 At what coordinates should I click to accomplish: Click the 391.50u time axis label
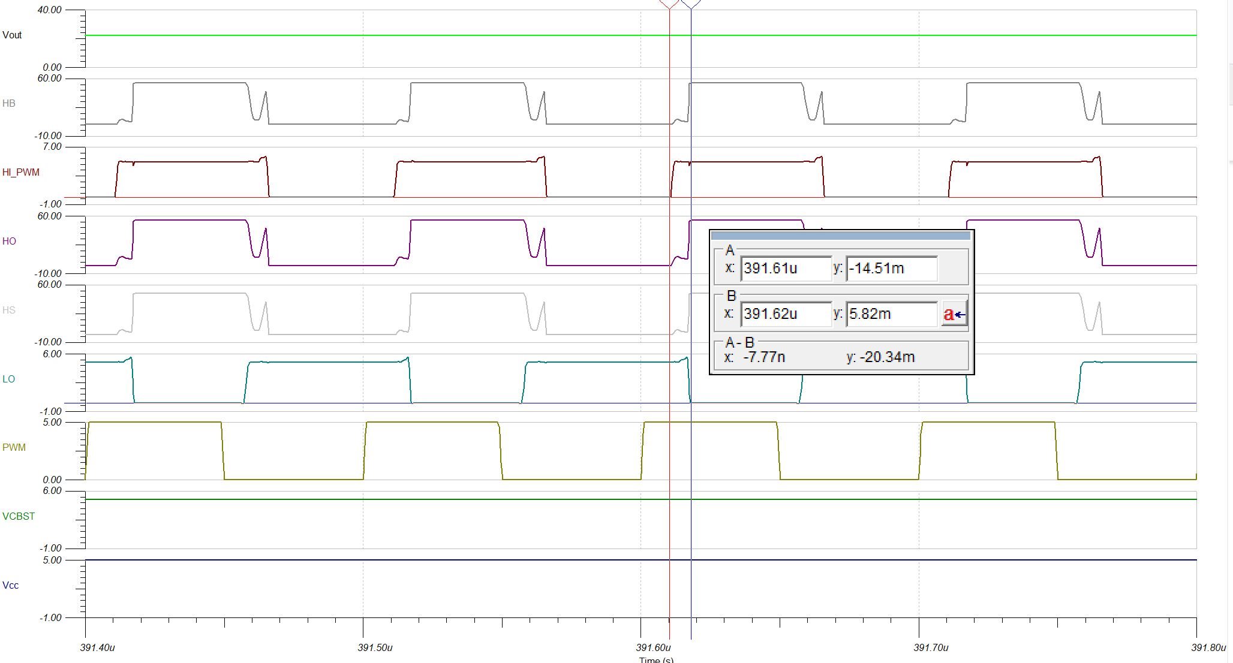(x=375, y=647)
